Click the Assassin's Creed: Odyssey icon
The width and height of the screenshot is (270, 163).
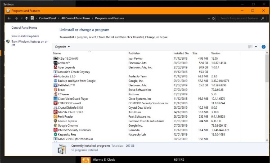55,72
